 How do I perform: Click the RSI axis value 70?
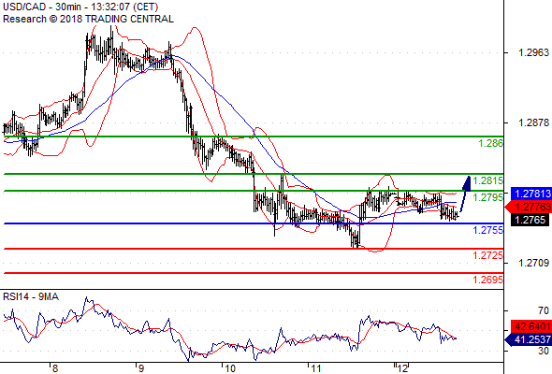(x=544, y=310)
